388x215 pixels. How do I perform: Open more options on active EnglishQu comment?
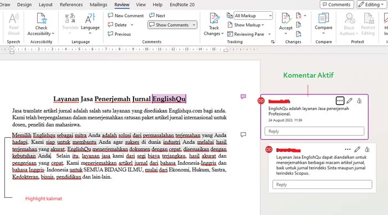340,101
